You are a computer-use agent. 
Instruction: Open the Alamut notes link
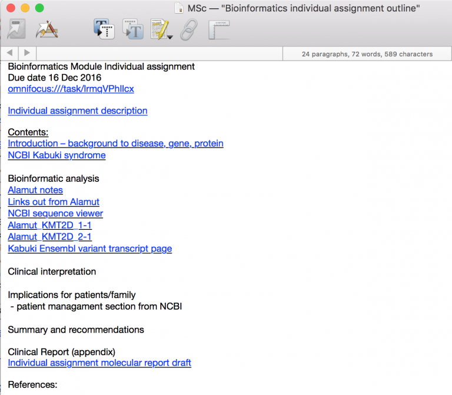(x=35, y=190)
